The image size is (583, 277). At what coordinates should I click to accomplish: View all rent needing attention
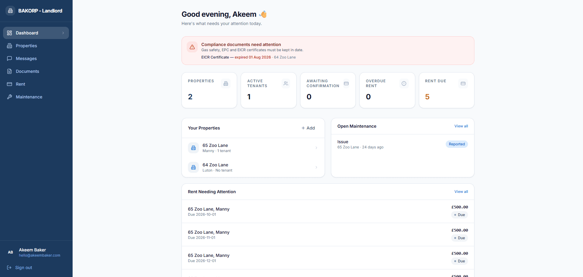point(461,192)
